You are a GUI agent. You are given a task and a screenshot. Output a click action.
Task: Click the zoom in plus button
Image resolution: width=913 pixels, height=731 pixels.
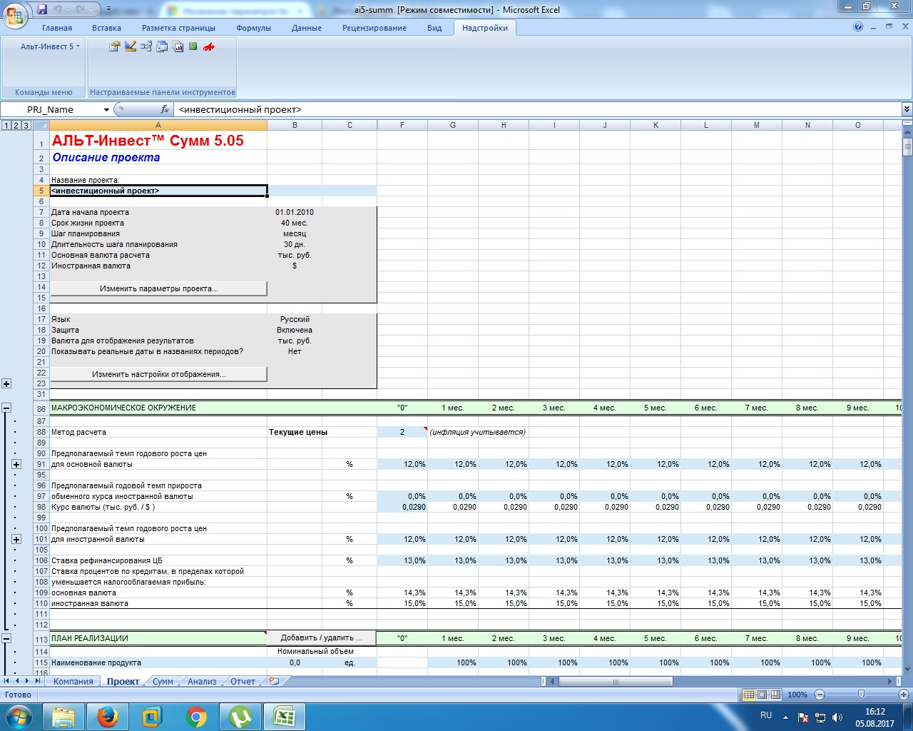[x=903, y=695]
